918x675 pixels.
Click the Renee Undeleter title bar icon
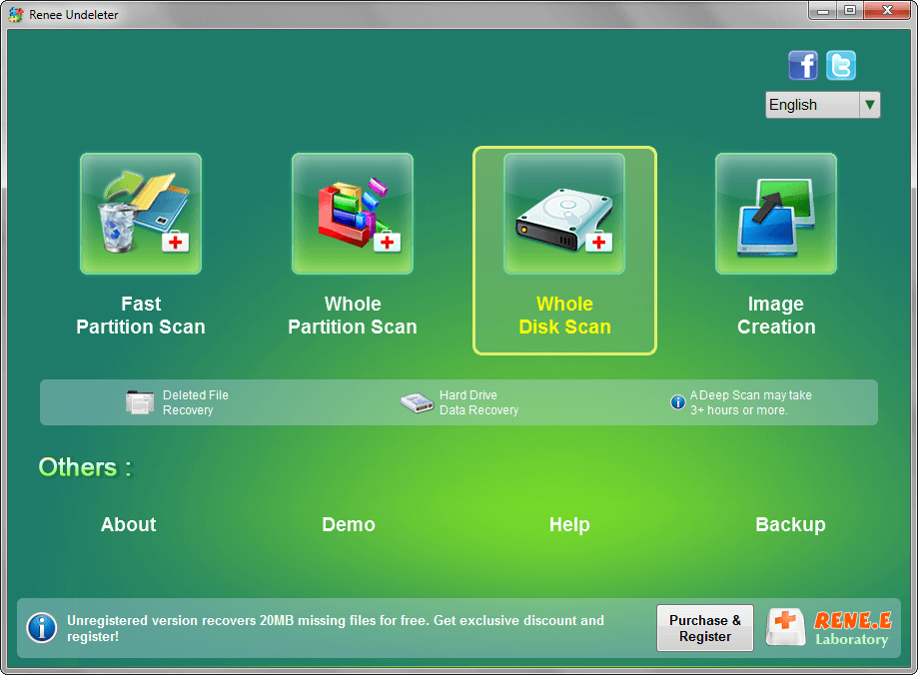(17, 12)
